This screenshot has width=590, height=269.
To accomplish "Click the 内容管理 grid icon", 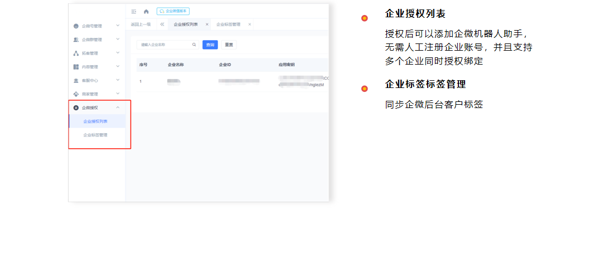I will tap(76, 67).
